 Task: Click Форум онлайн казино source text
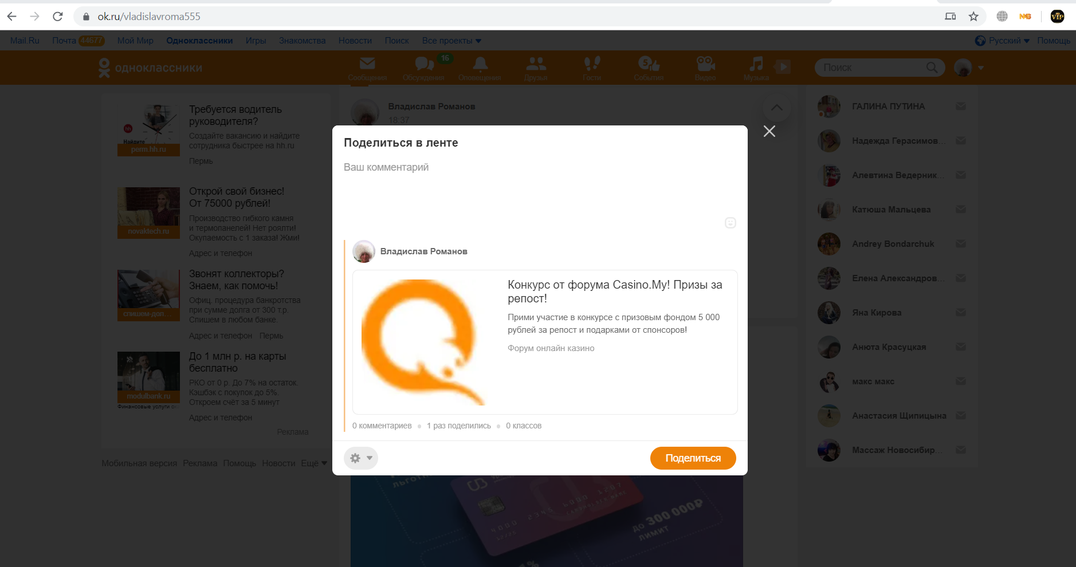pos(551,348)
